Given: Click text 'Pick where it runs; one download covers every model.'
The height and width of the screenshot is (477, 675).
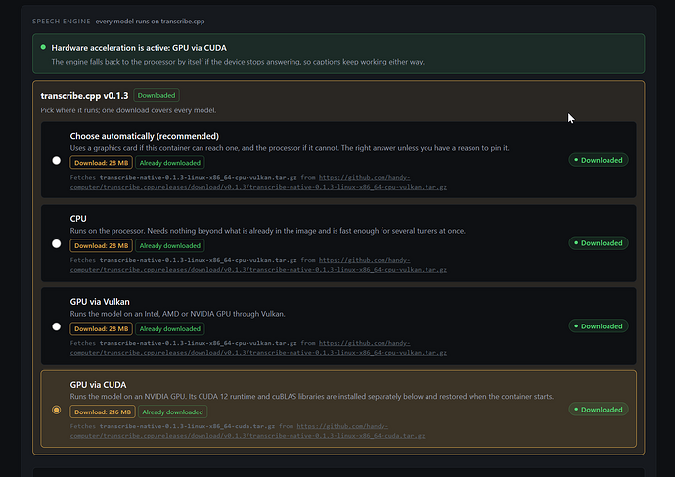Looking at the screenshot, I should click(x=128, y=110).
